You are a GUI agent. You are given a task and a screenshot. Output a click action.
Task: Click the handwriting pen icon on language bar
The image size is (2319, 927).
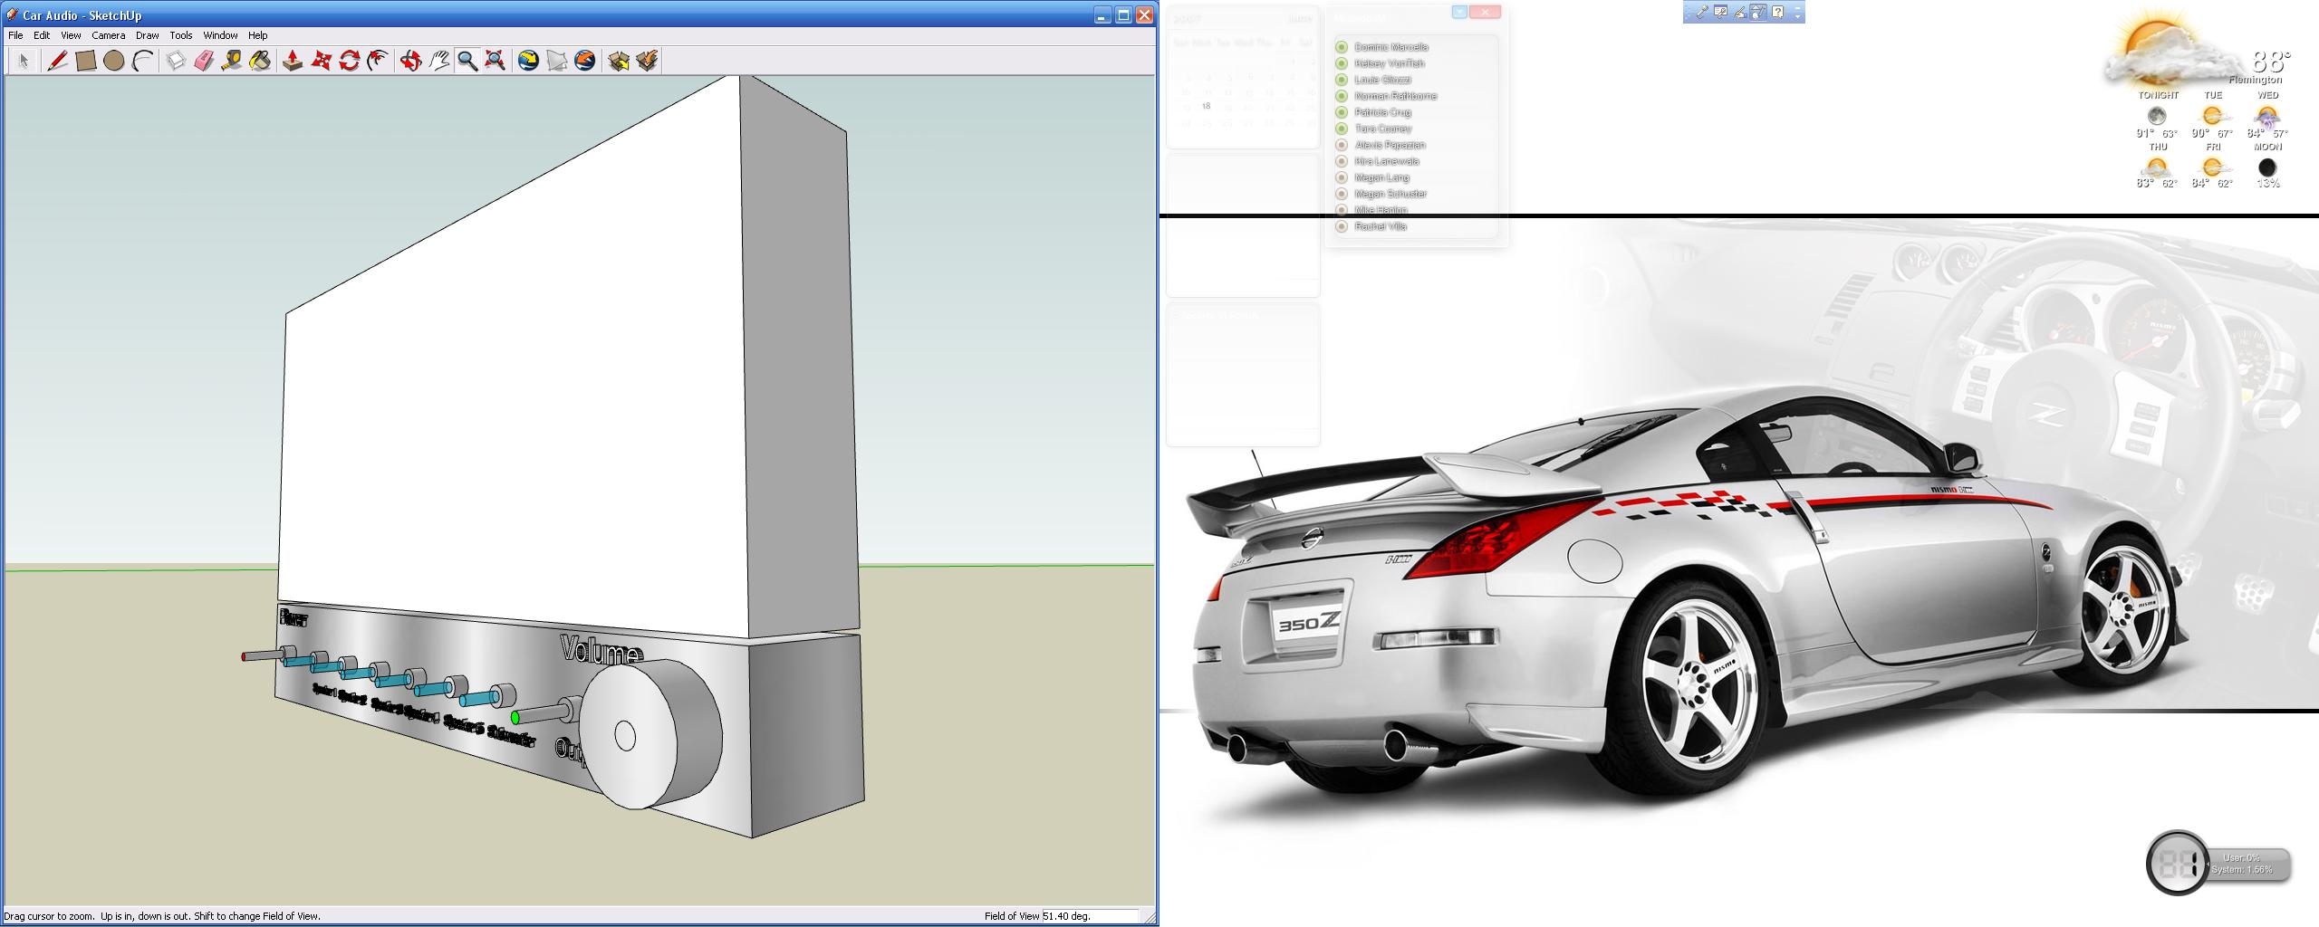point(1739,12)
